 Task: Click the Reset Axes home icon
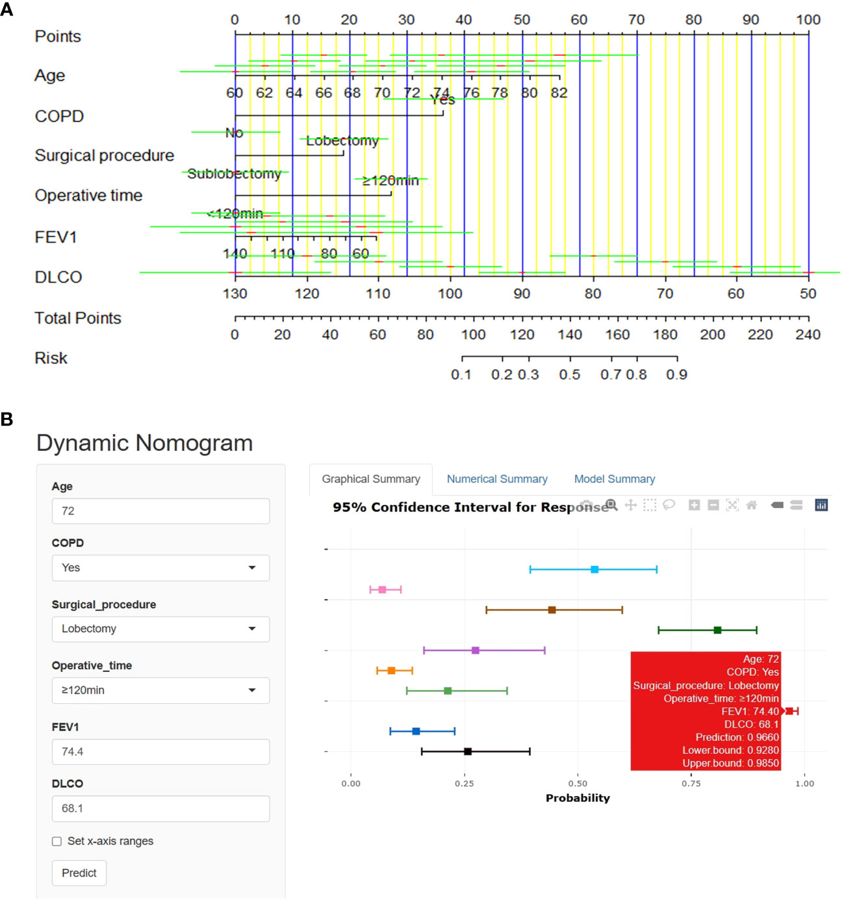[751, 505]
